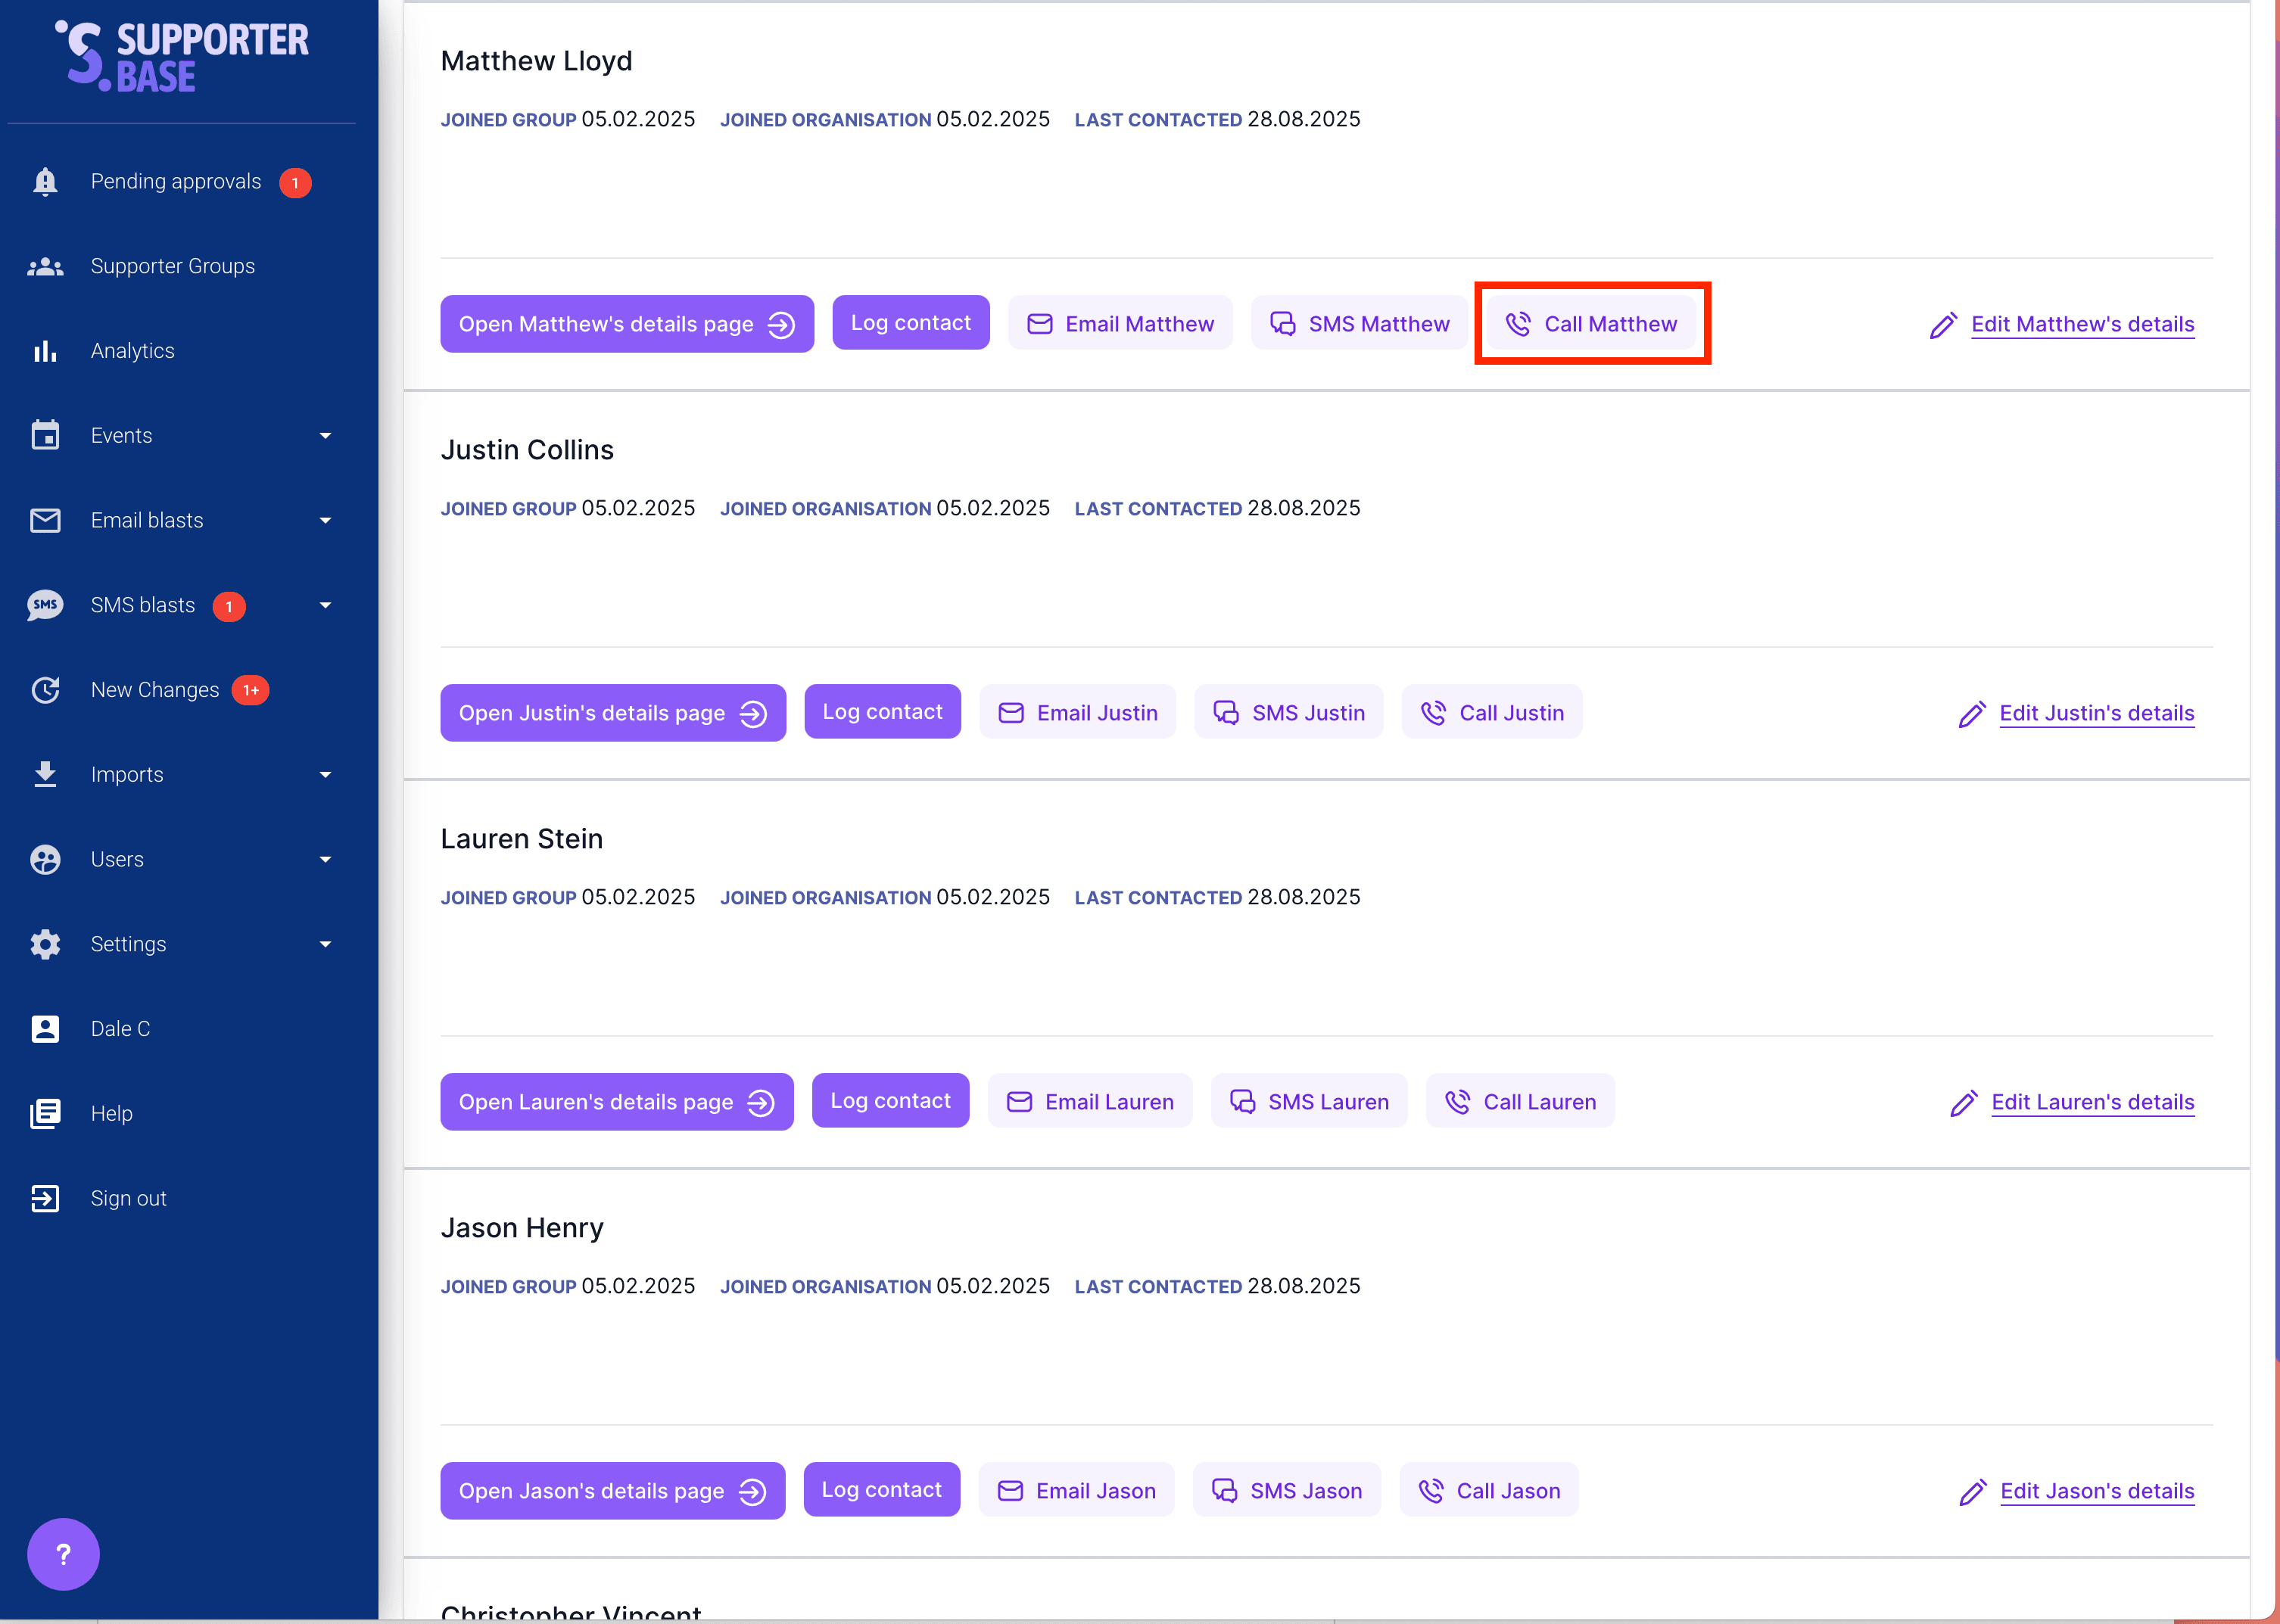This screenshot has height=1624, width=2280.
Task: Click the Analytics bar chart icon
Action: (45, 351)
